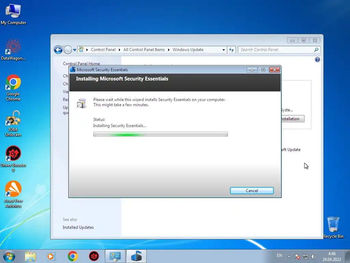This screenshot has width=350, height=263.
Task: Go back in the Control Panel window
Action: (x=58, y=50)
